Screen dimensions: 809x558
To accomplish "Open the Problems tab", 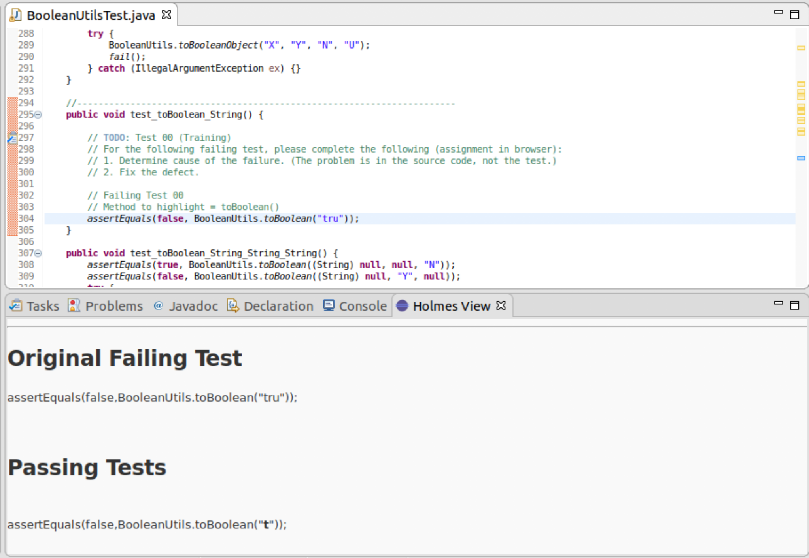I will 114,306.
